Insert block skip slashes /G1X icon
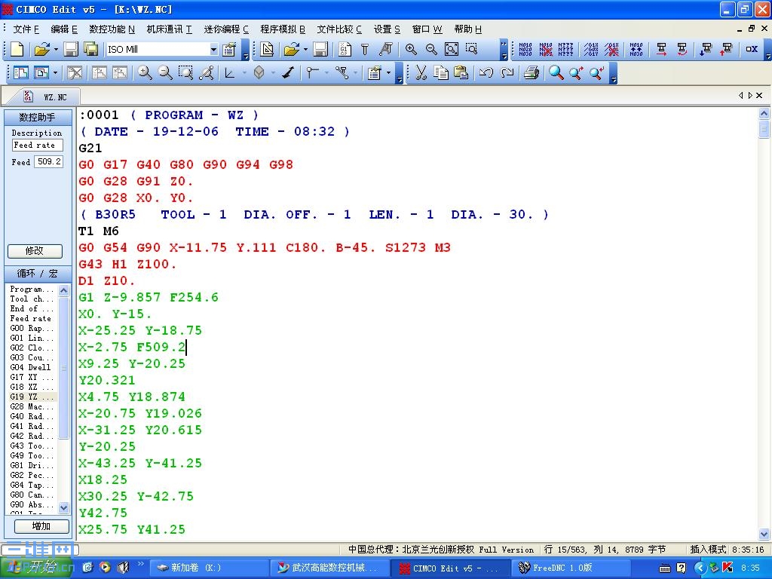The width and height of the screenshot is (772, 579). pos(591,49)
